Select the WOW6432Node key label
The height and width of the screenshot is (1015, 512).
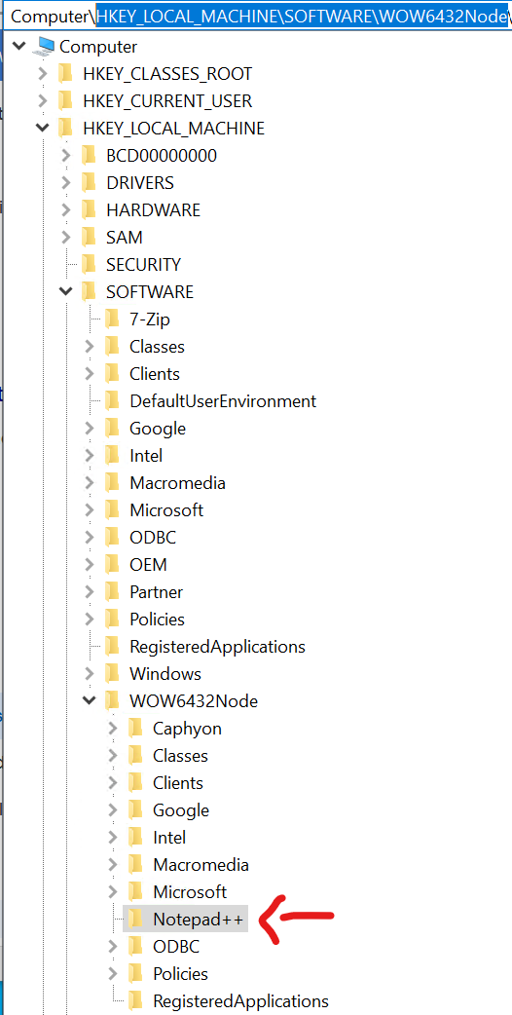click(x=194, y=700)
